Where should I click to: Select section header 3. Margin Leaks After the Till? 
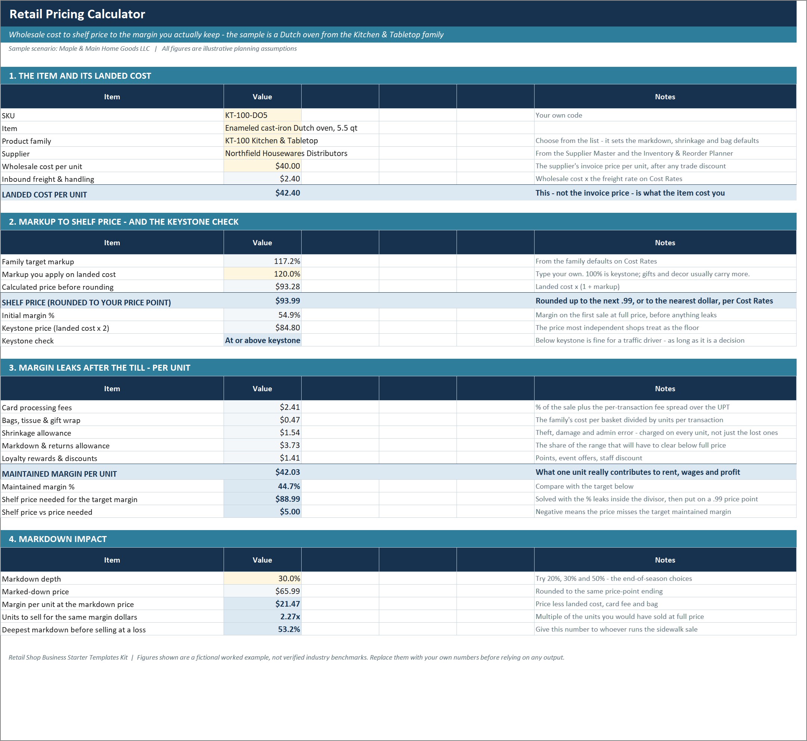click(399, 368)
